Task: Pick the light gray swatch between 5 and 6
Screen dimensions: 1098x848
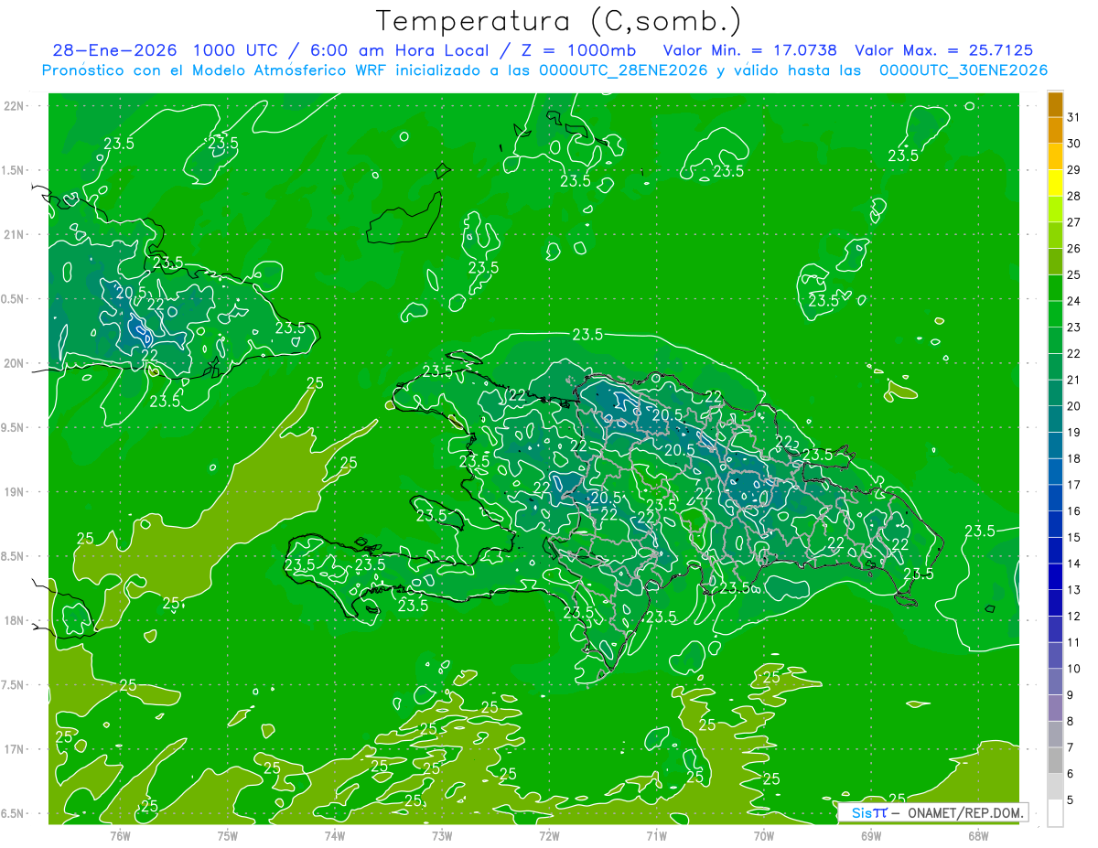Action: (1055, 787)
